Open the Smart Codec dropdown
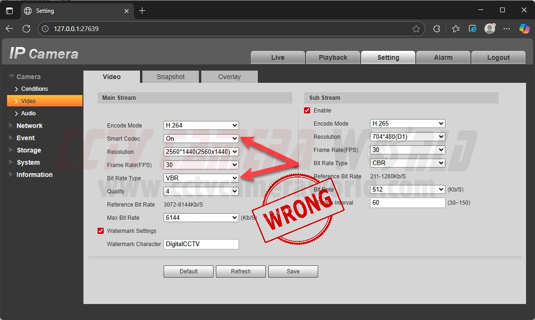This screenshot has height=320, width=535. click(x=201, y=139)
